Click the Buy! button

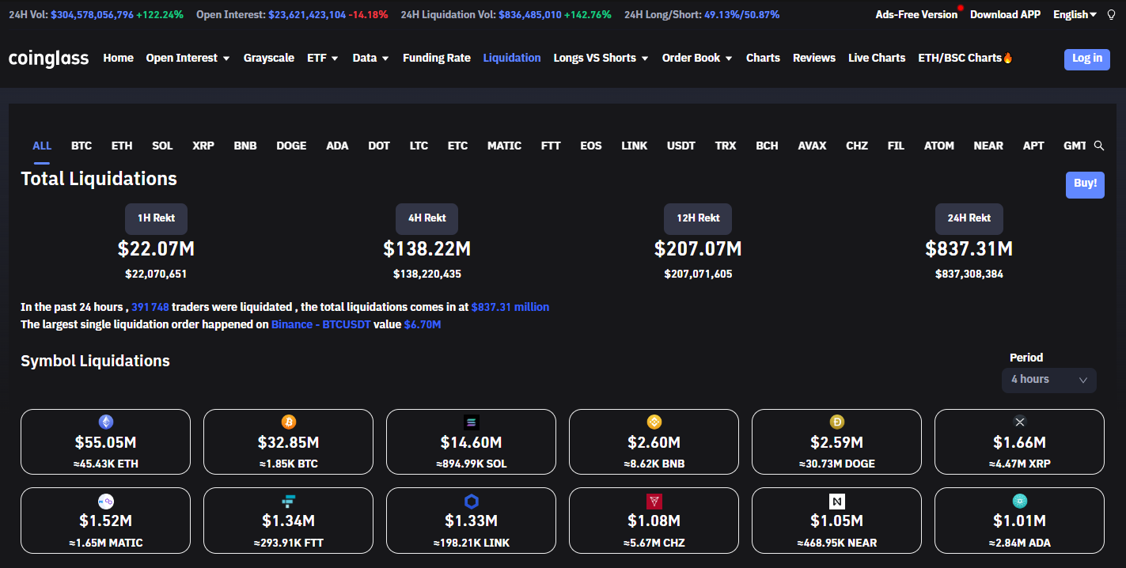[x=1085, y=184]
